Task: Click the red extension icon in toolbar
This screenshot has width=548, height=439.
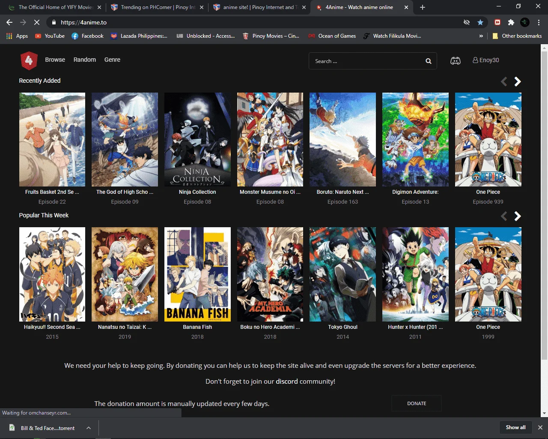Action: pos(497,22)
